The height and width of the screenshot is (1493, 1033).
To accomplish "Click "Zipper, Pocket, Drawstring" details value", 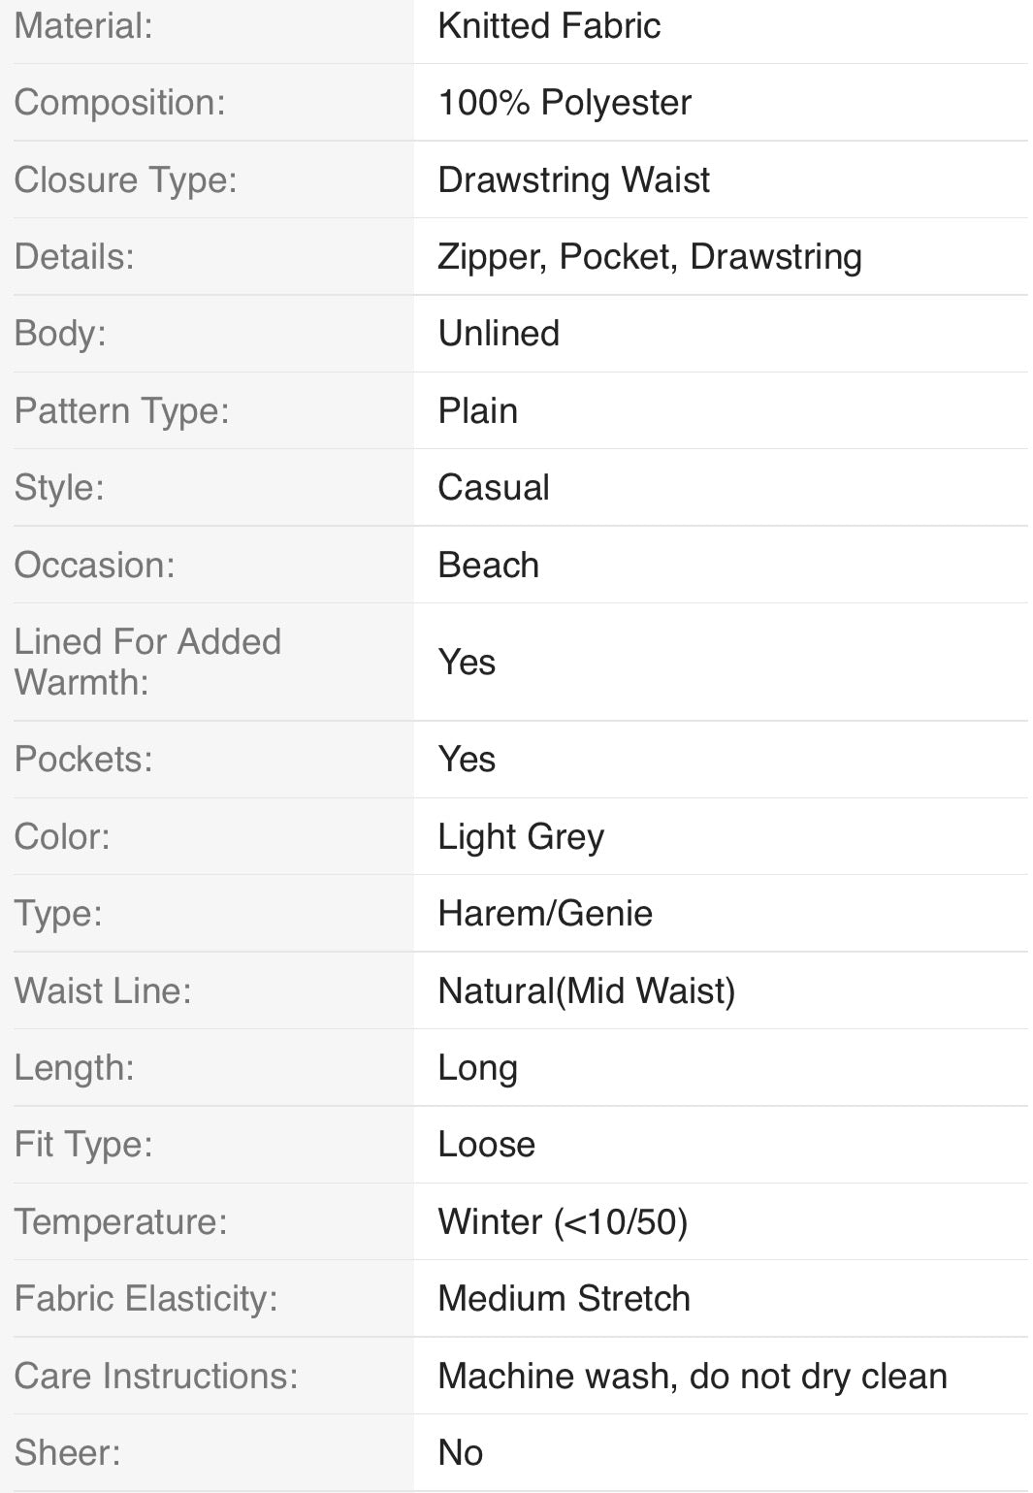I will (649, 257).
